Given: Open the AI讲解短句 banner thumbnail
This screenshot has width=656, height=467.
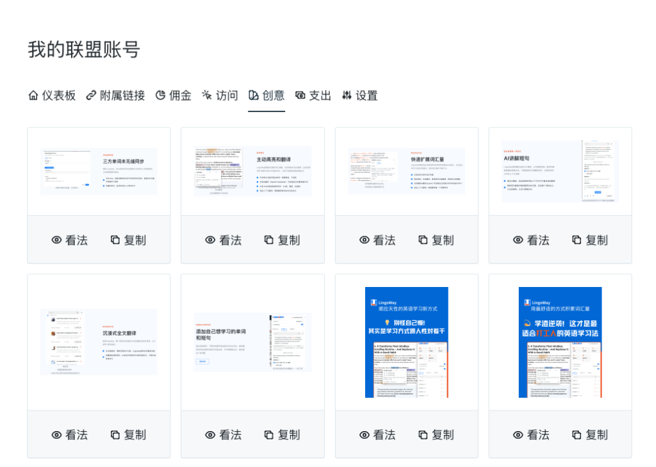Looking at the screenshot, I should coord(560,171).
